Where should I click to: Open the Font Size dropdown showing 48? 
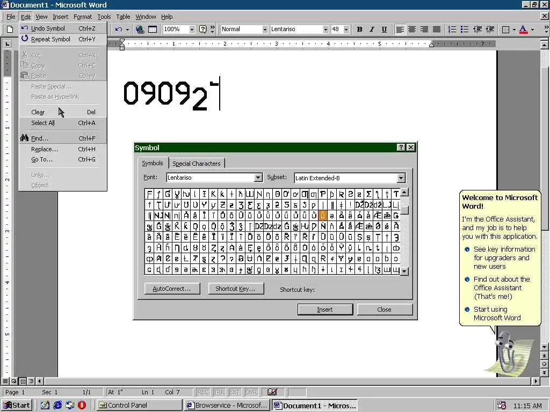(346, 30)
